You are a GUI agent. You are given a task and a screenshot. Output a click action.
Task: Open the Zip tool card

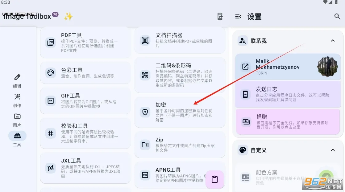[x=180, y=145]
